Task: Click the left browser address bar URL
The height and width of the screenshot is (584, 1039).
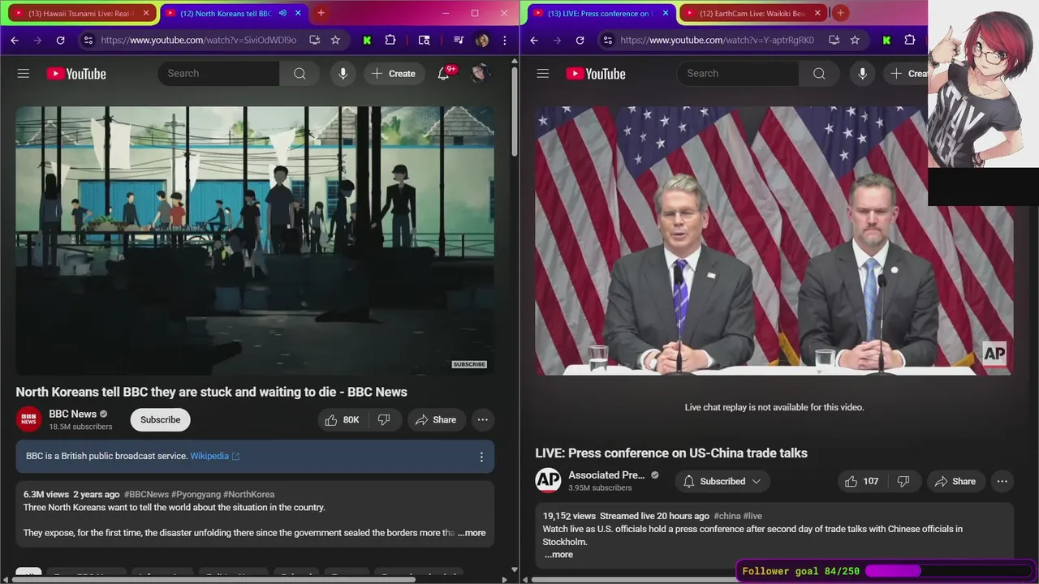Action: point(199,40)
